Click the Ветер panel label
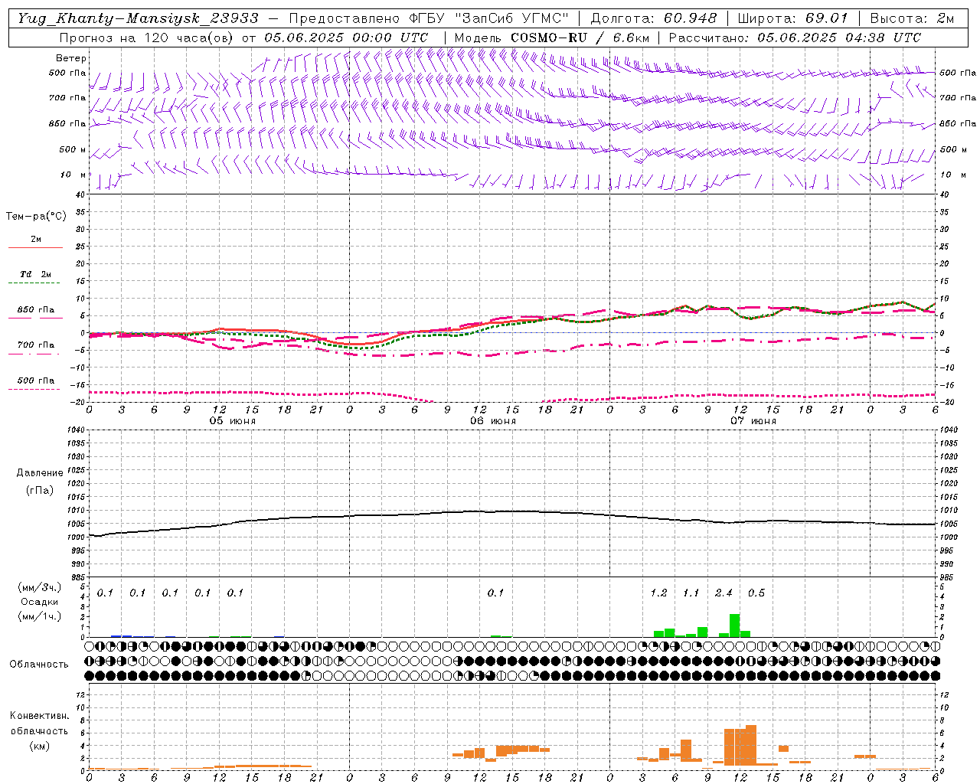Screen dimensions: 980x784 (x=71, y=58)
